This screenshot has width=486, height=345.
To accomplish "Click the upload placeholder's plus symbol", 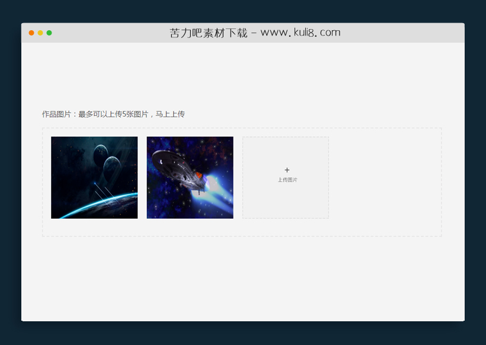I will pos(286,170).
